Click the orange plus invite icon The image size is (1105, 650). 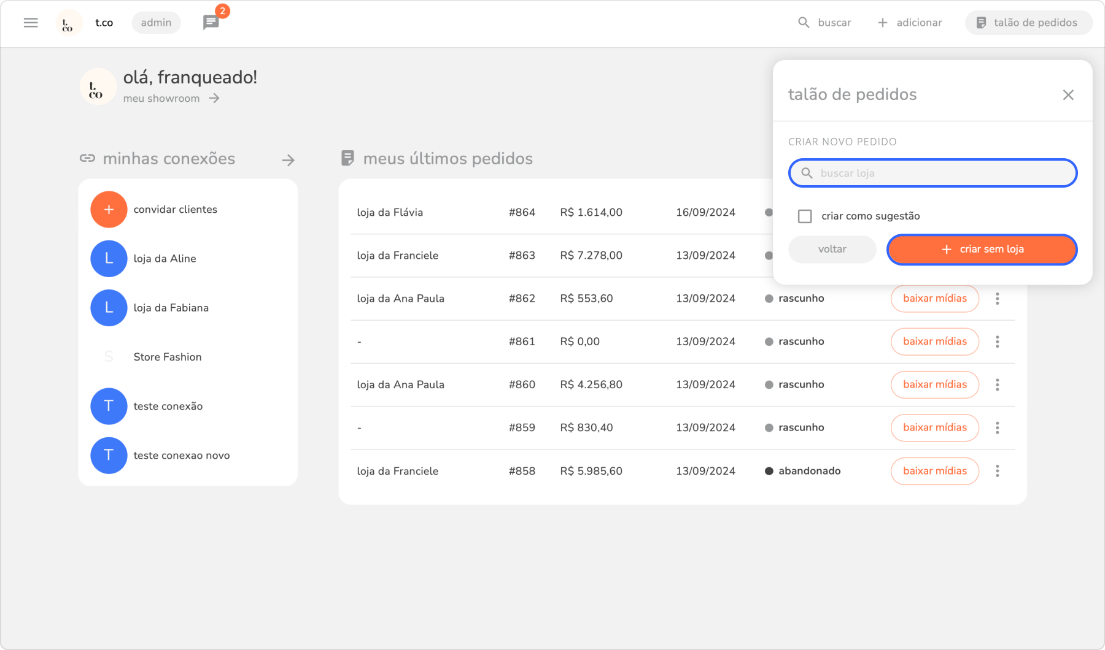point(109,210)
